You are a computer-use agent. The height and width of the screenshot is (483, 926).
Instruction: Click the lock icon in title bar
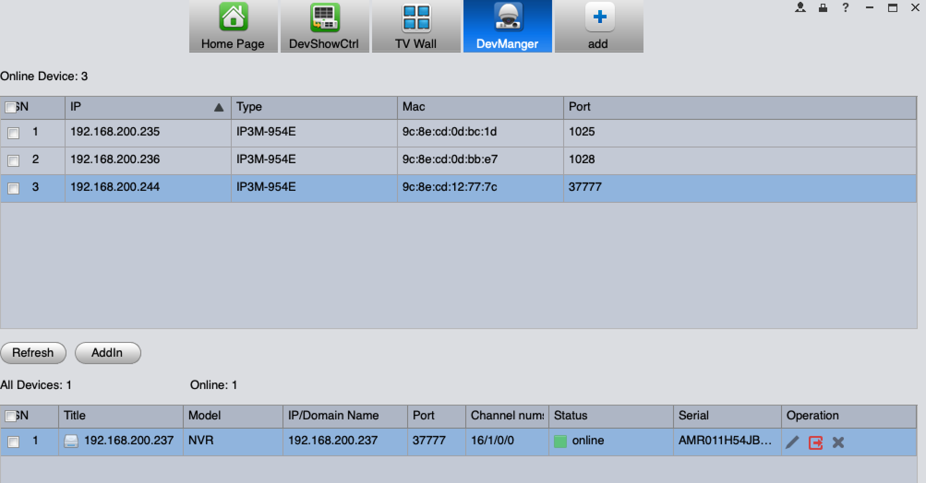tap(823, 7)
